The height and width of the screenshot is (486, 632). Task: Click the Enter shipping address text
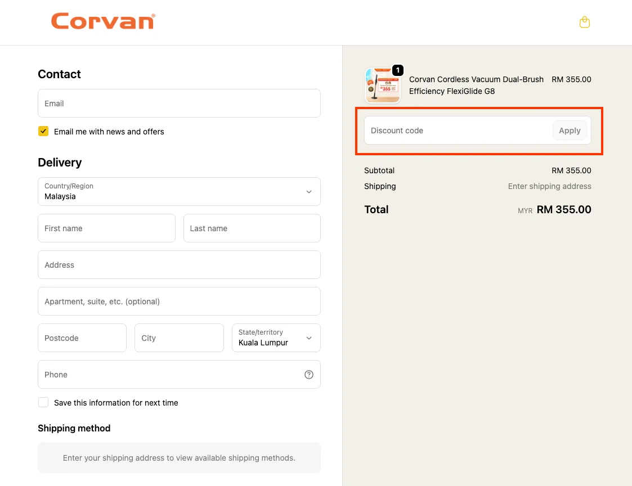click(x=549, y=186)
